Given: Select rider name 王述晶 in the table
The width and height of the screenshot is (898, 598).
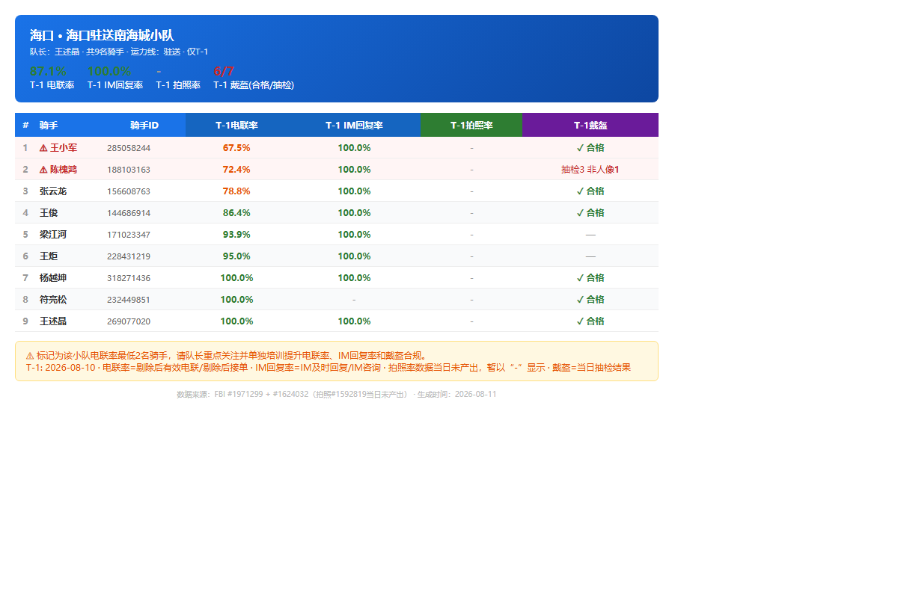Looking at the screenshot, I should pyautogui.click(x=53, y=321).
